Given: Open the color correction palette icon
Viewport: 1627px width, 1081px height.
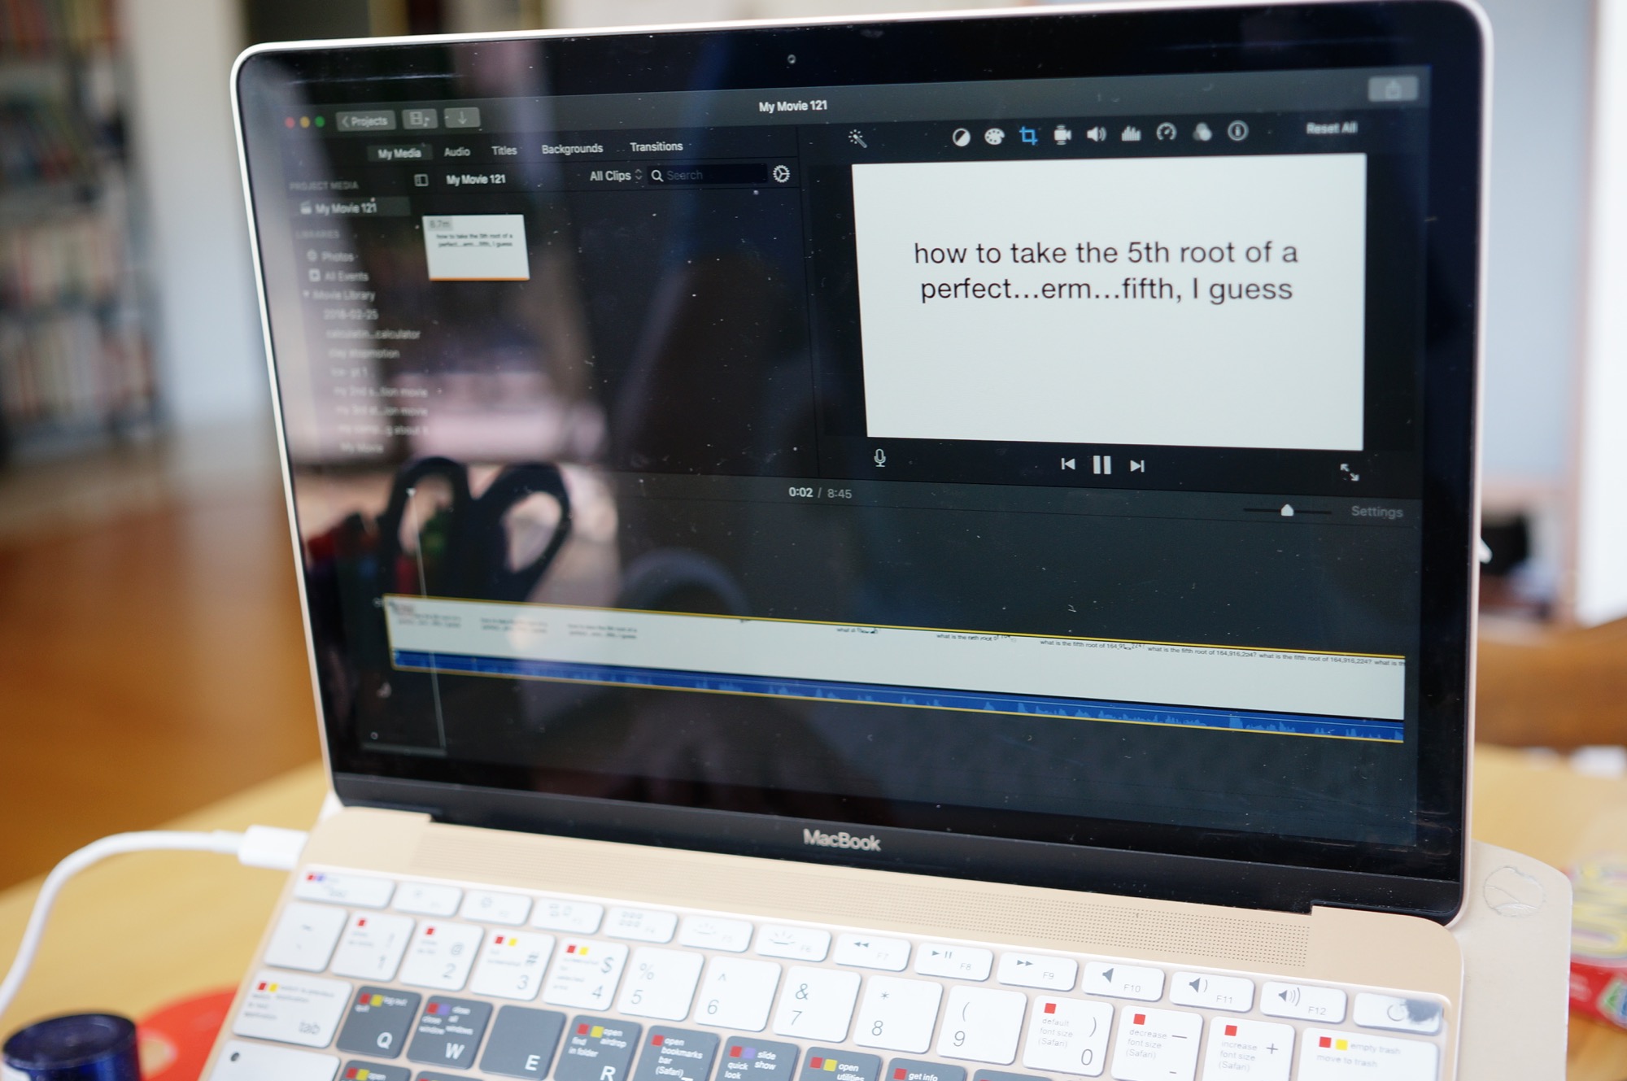Looking at the screenshot, I should pyautogui.click(x=994, y=137).
